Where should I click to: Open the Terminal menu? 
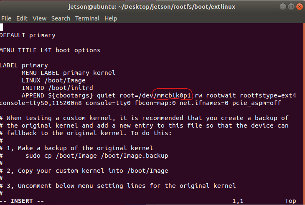click(x=87, y=18)
